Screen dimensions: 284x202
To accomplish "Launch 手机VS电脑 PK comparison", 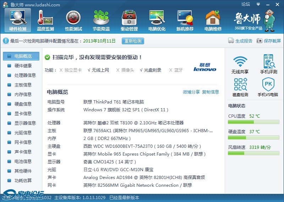I will [268, 88].
